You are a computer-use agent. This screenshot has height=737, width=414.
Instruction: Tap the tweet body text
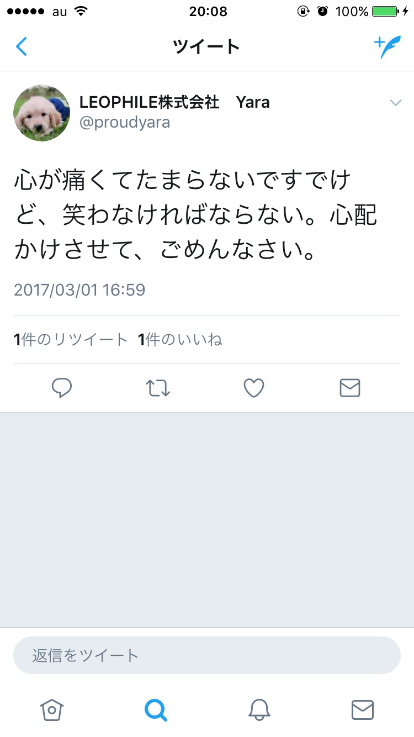196,215
